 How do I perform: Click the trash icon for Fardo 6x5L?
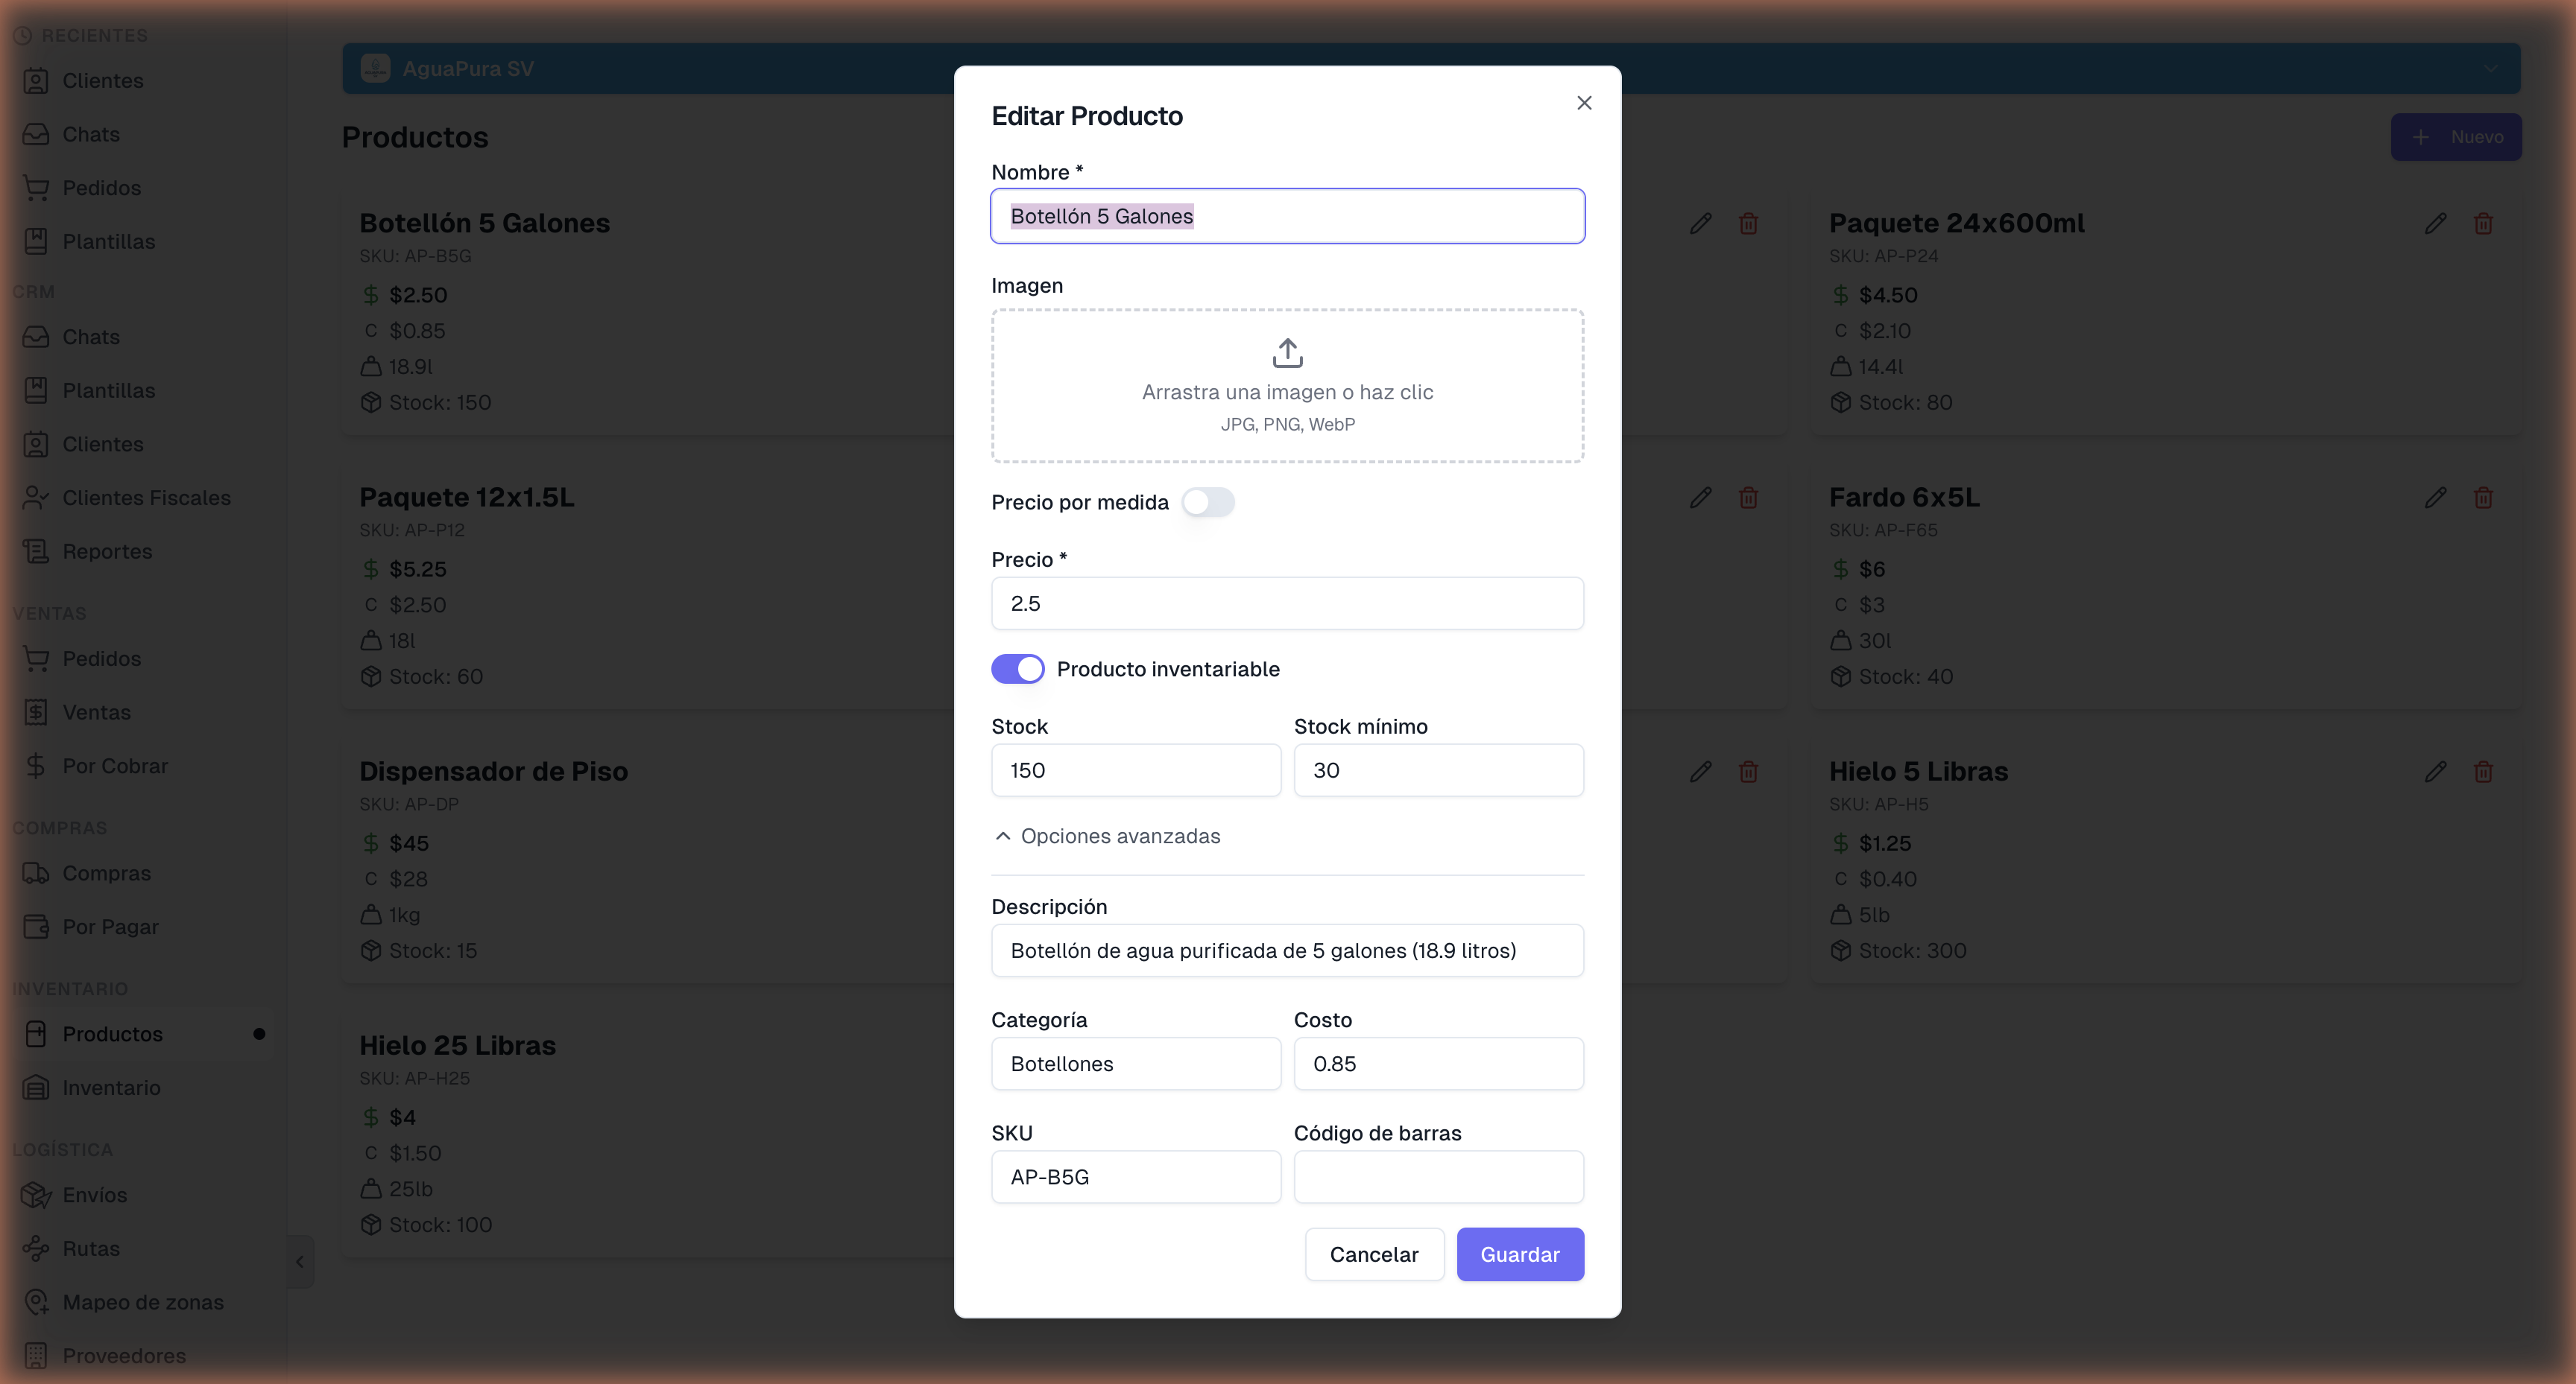point(2483,498)
